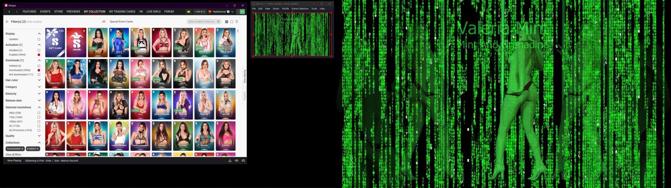Remove the Downloaded filter chip with its X
The width and height of the screenshot is (671, 188).
pyautogui.click(x=22, y=149)
